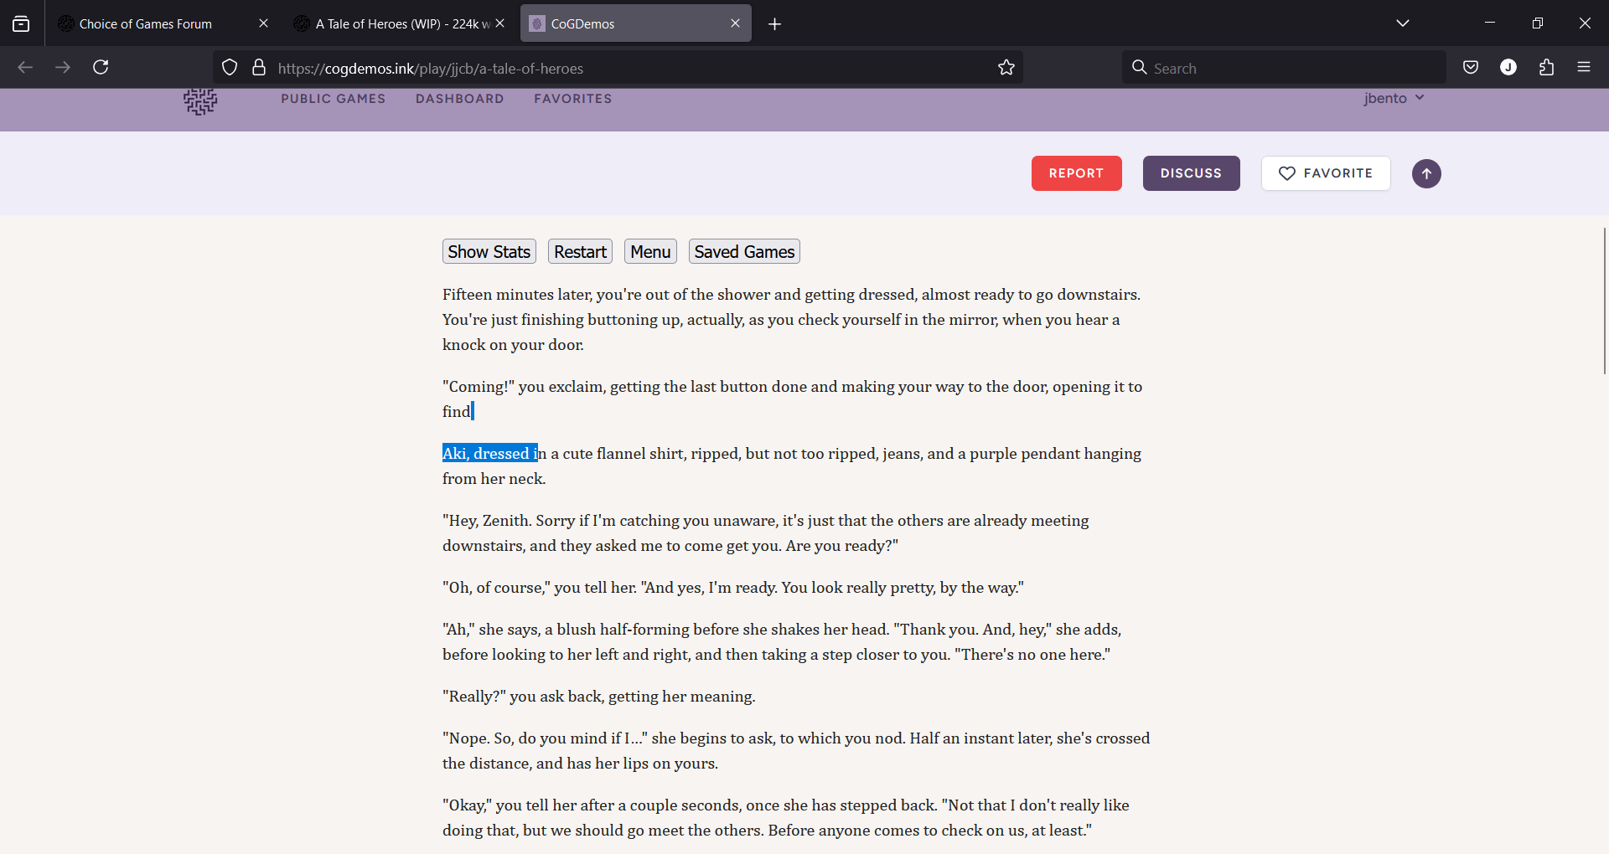
Task: Click the text "Coming!" in story
Action: click(479, 386)
